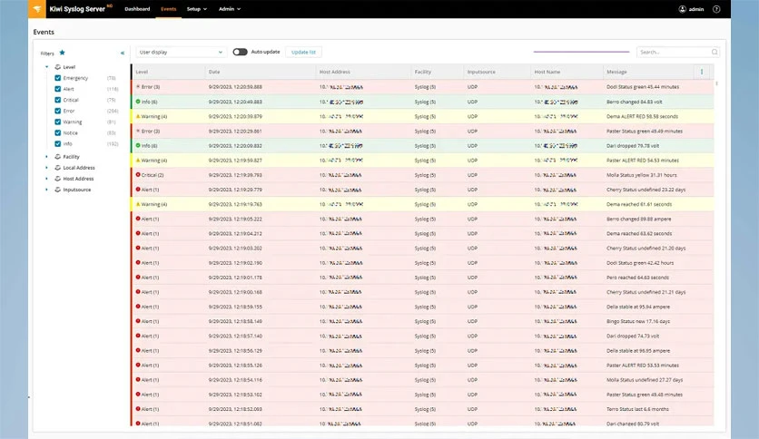Select message 'Cherry Status undefined 23.22 days'
This screenshot has width=759, height=439.
(x=646, y=190)
